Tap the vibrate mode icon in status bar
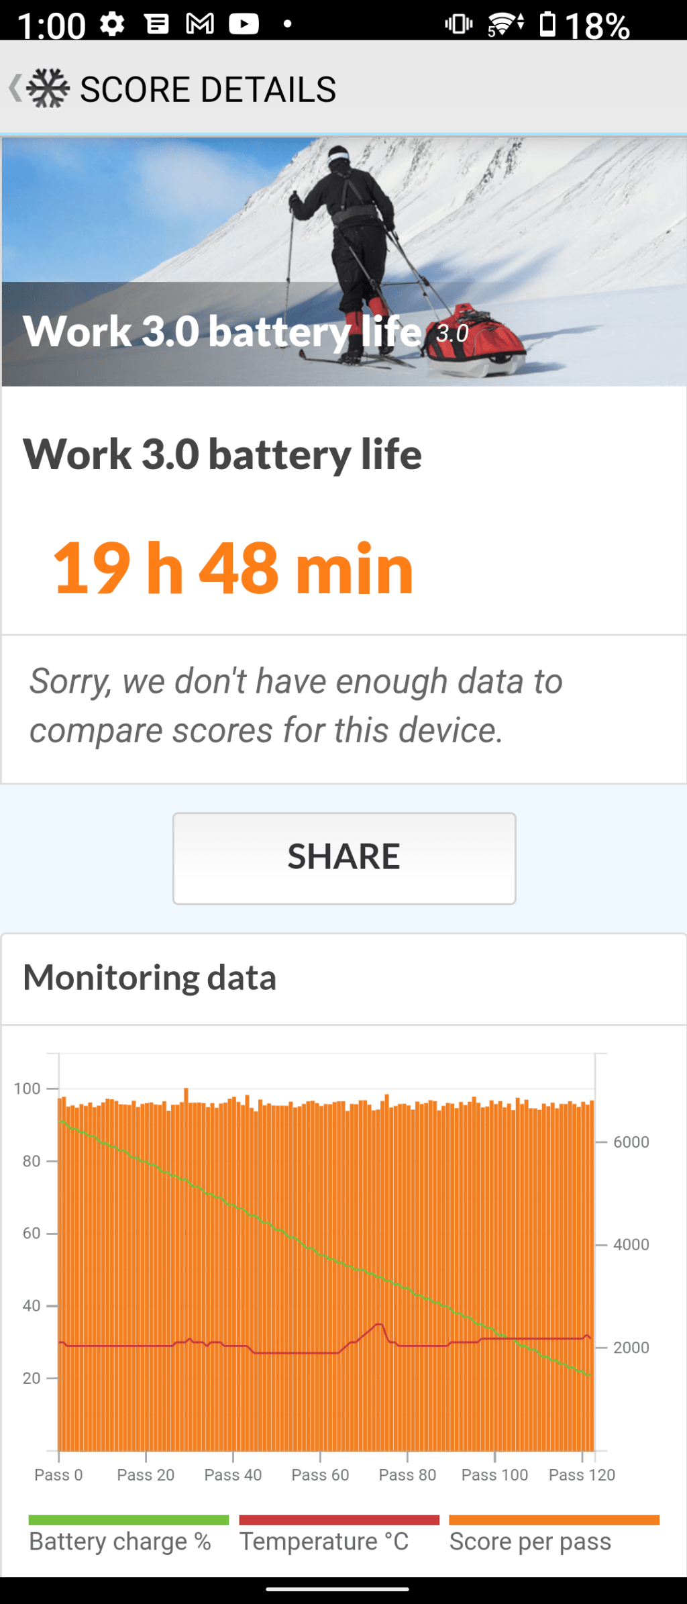This screenshot has height=1604, width=687. [x=459, y=24]
